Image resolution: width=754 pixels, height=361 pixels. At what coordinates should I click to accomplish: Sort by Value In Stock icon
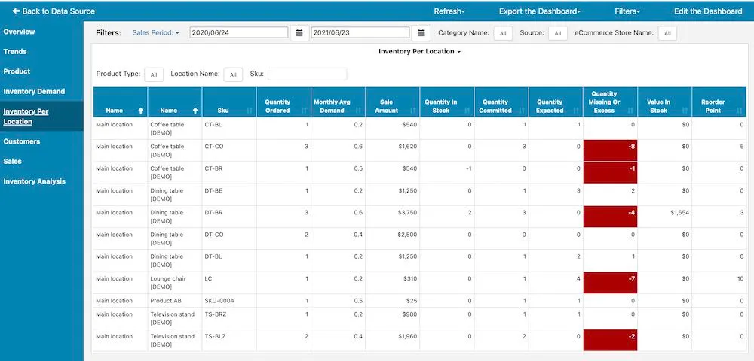[685, 111]
